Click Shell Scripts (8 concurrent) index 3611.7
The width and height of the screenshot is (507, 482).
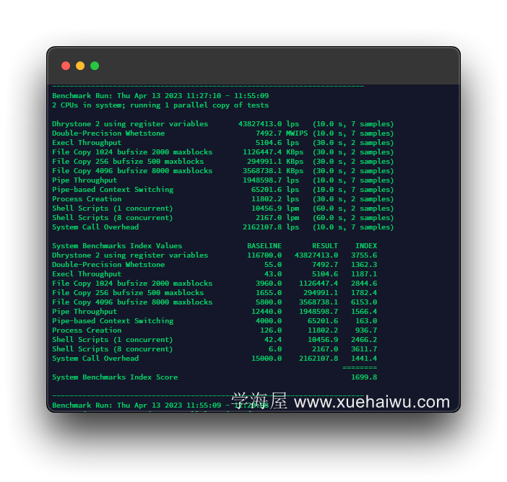[x=364, y=349]
